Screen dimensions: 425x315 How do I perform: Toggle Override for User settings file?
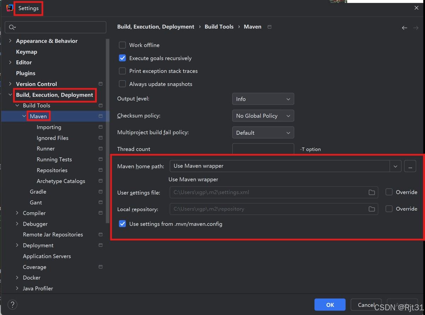point(389,192)
